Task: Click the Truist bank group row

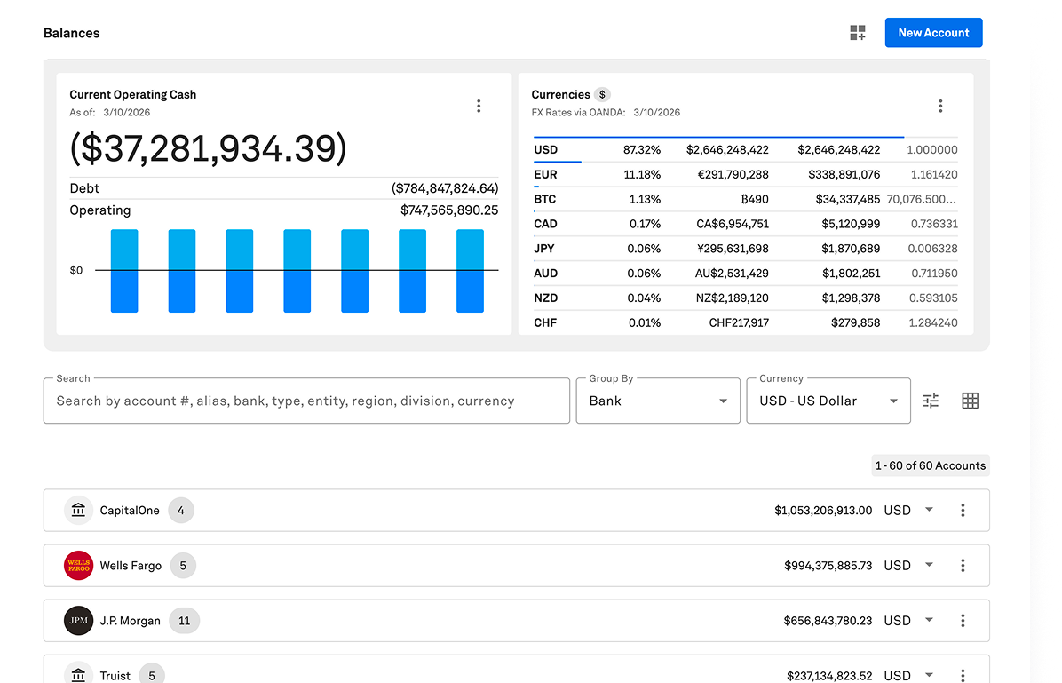Action: pos(444,674)
